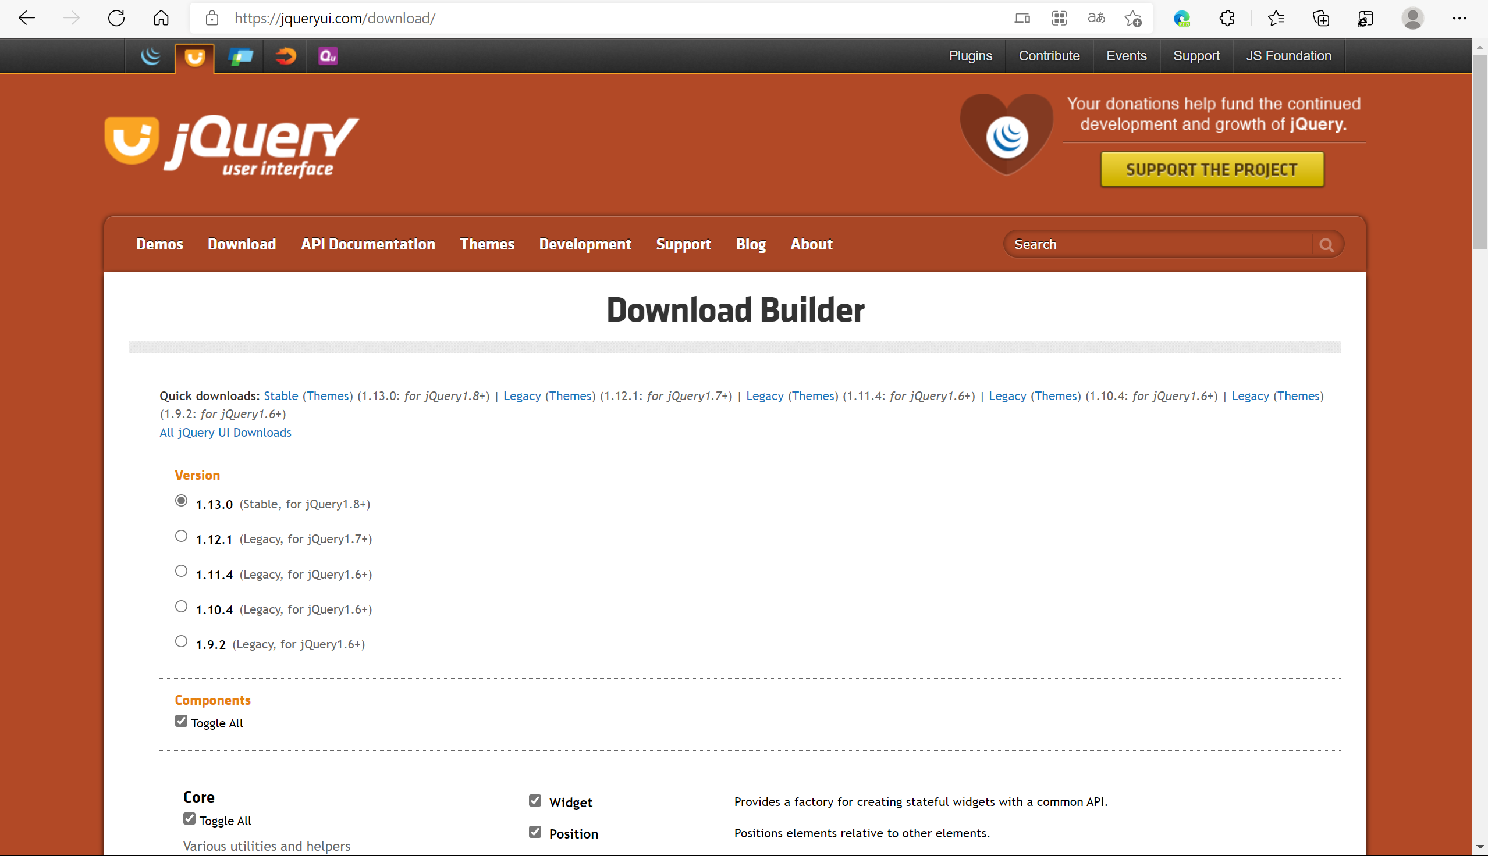Open the About menu item
Image resolution: width=1488 pixels, height=856 pixels.
[812, 244]
